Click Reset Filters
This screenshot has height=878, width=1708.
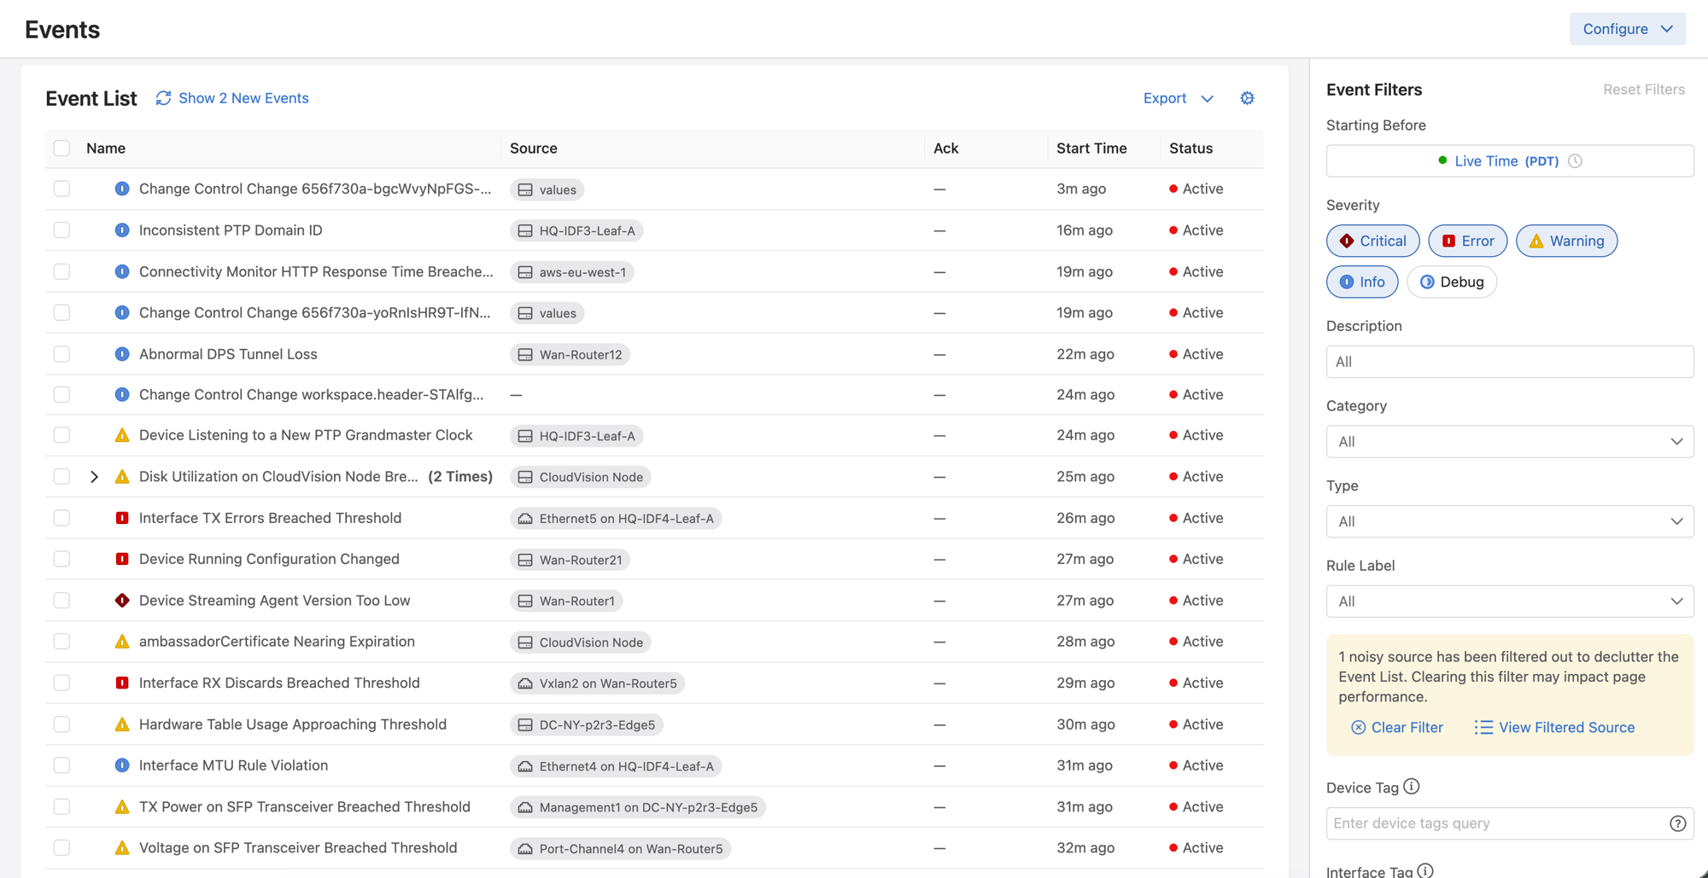pyautogui.click(x=1643, y=90)
